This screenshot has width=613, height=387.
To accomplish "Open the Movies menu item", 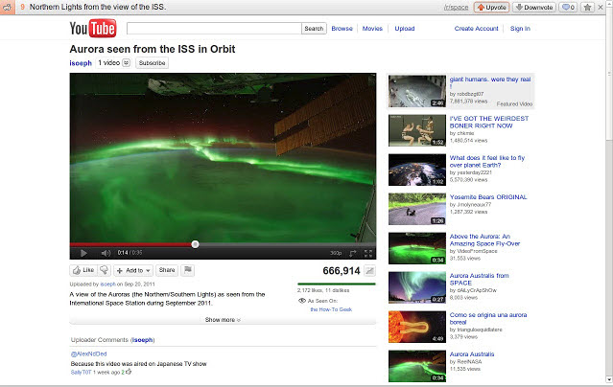I will (372, 29).
